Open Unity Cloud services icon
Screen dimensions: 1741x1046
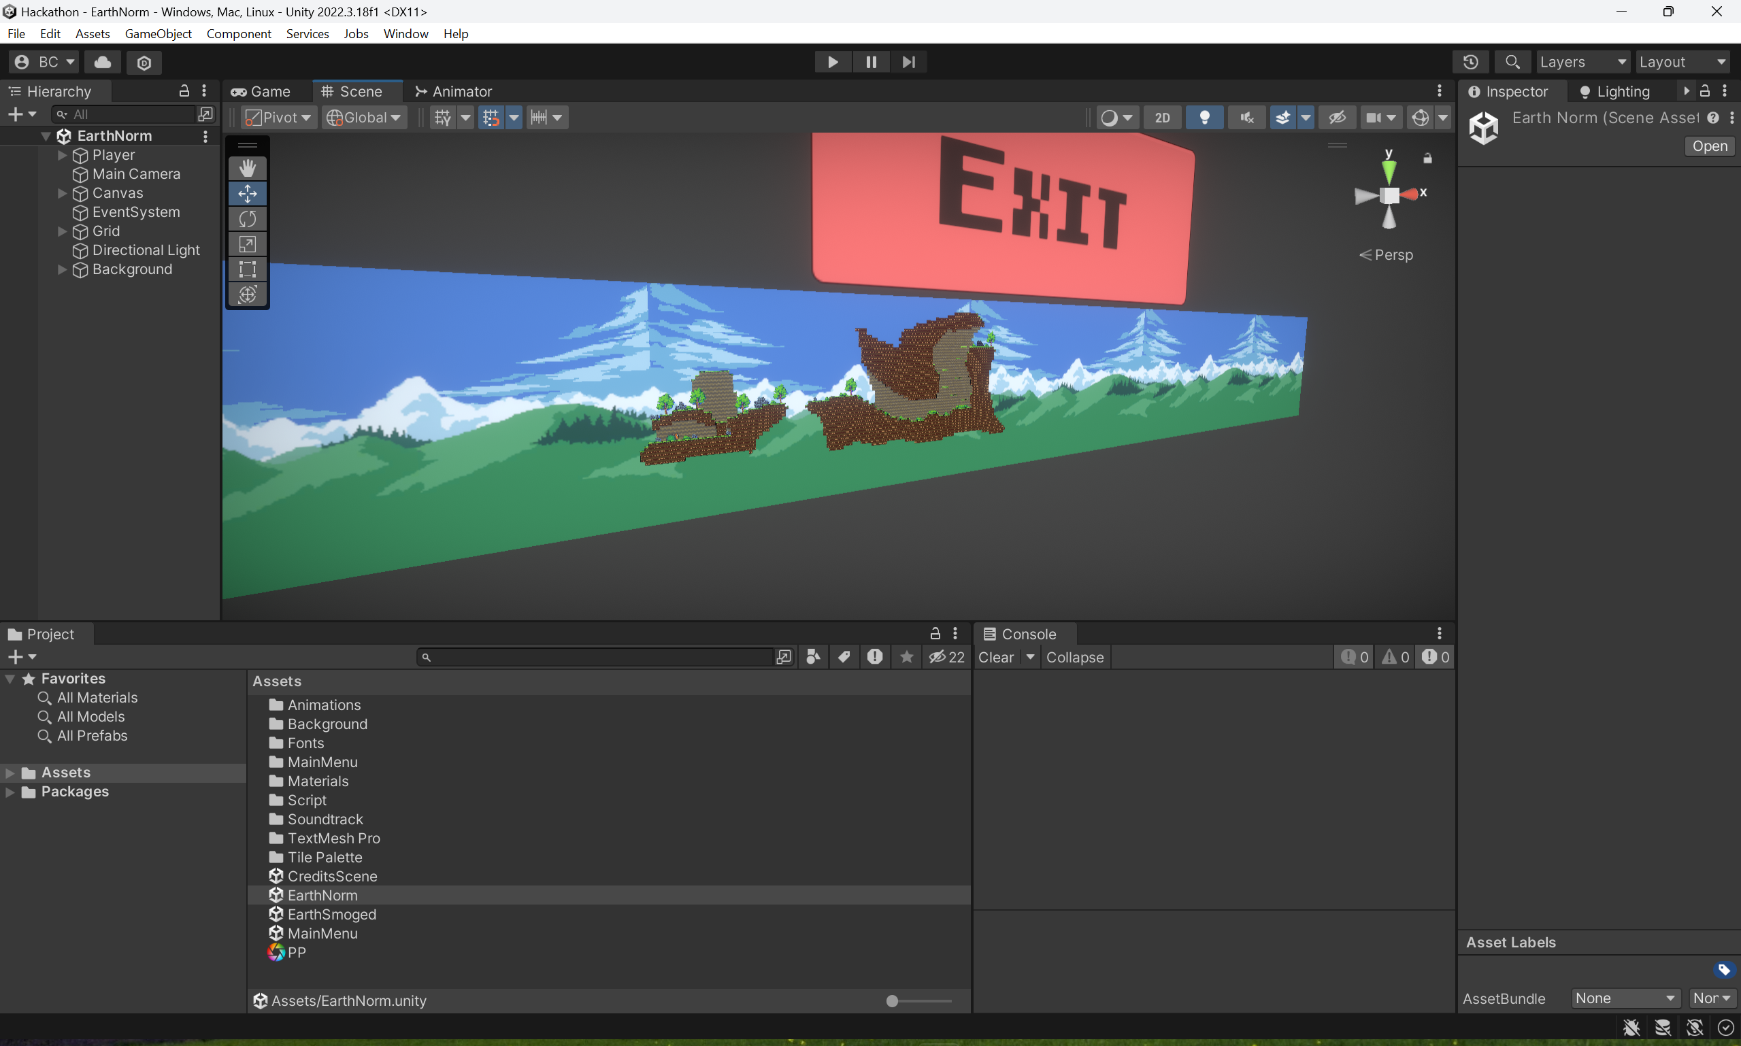click(x=103, y=62)
